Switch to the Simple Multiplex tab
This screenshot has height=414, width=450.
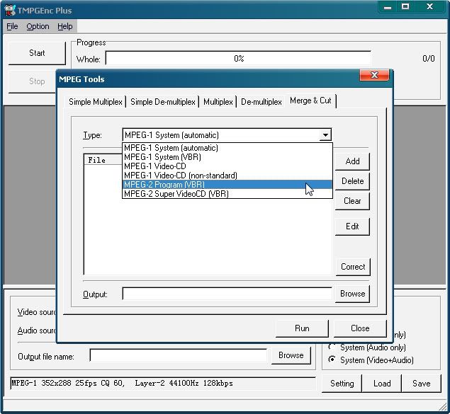click(96, 102)
